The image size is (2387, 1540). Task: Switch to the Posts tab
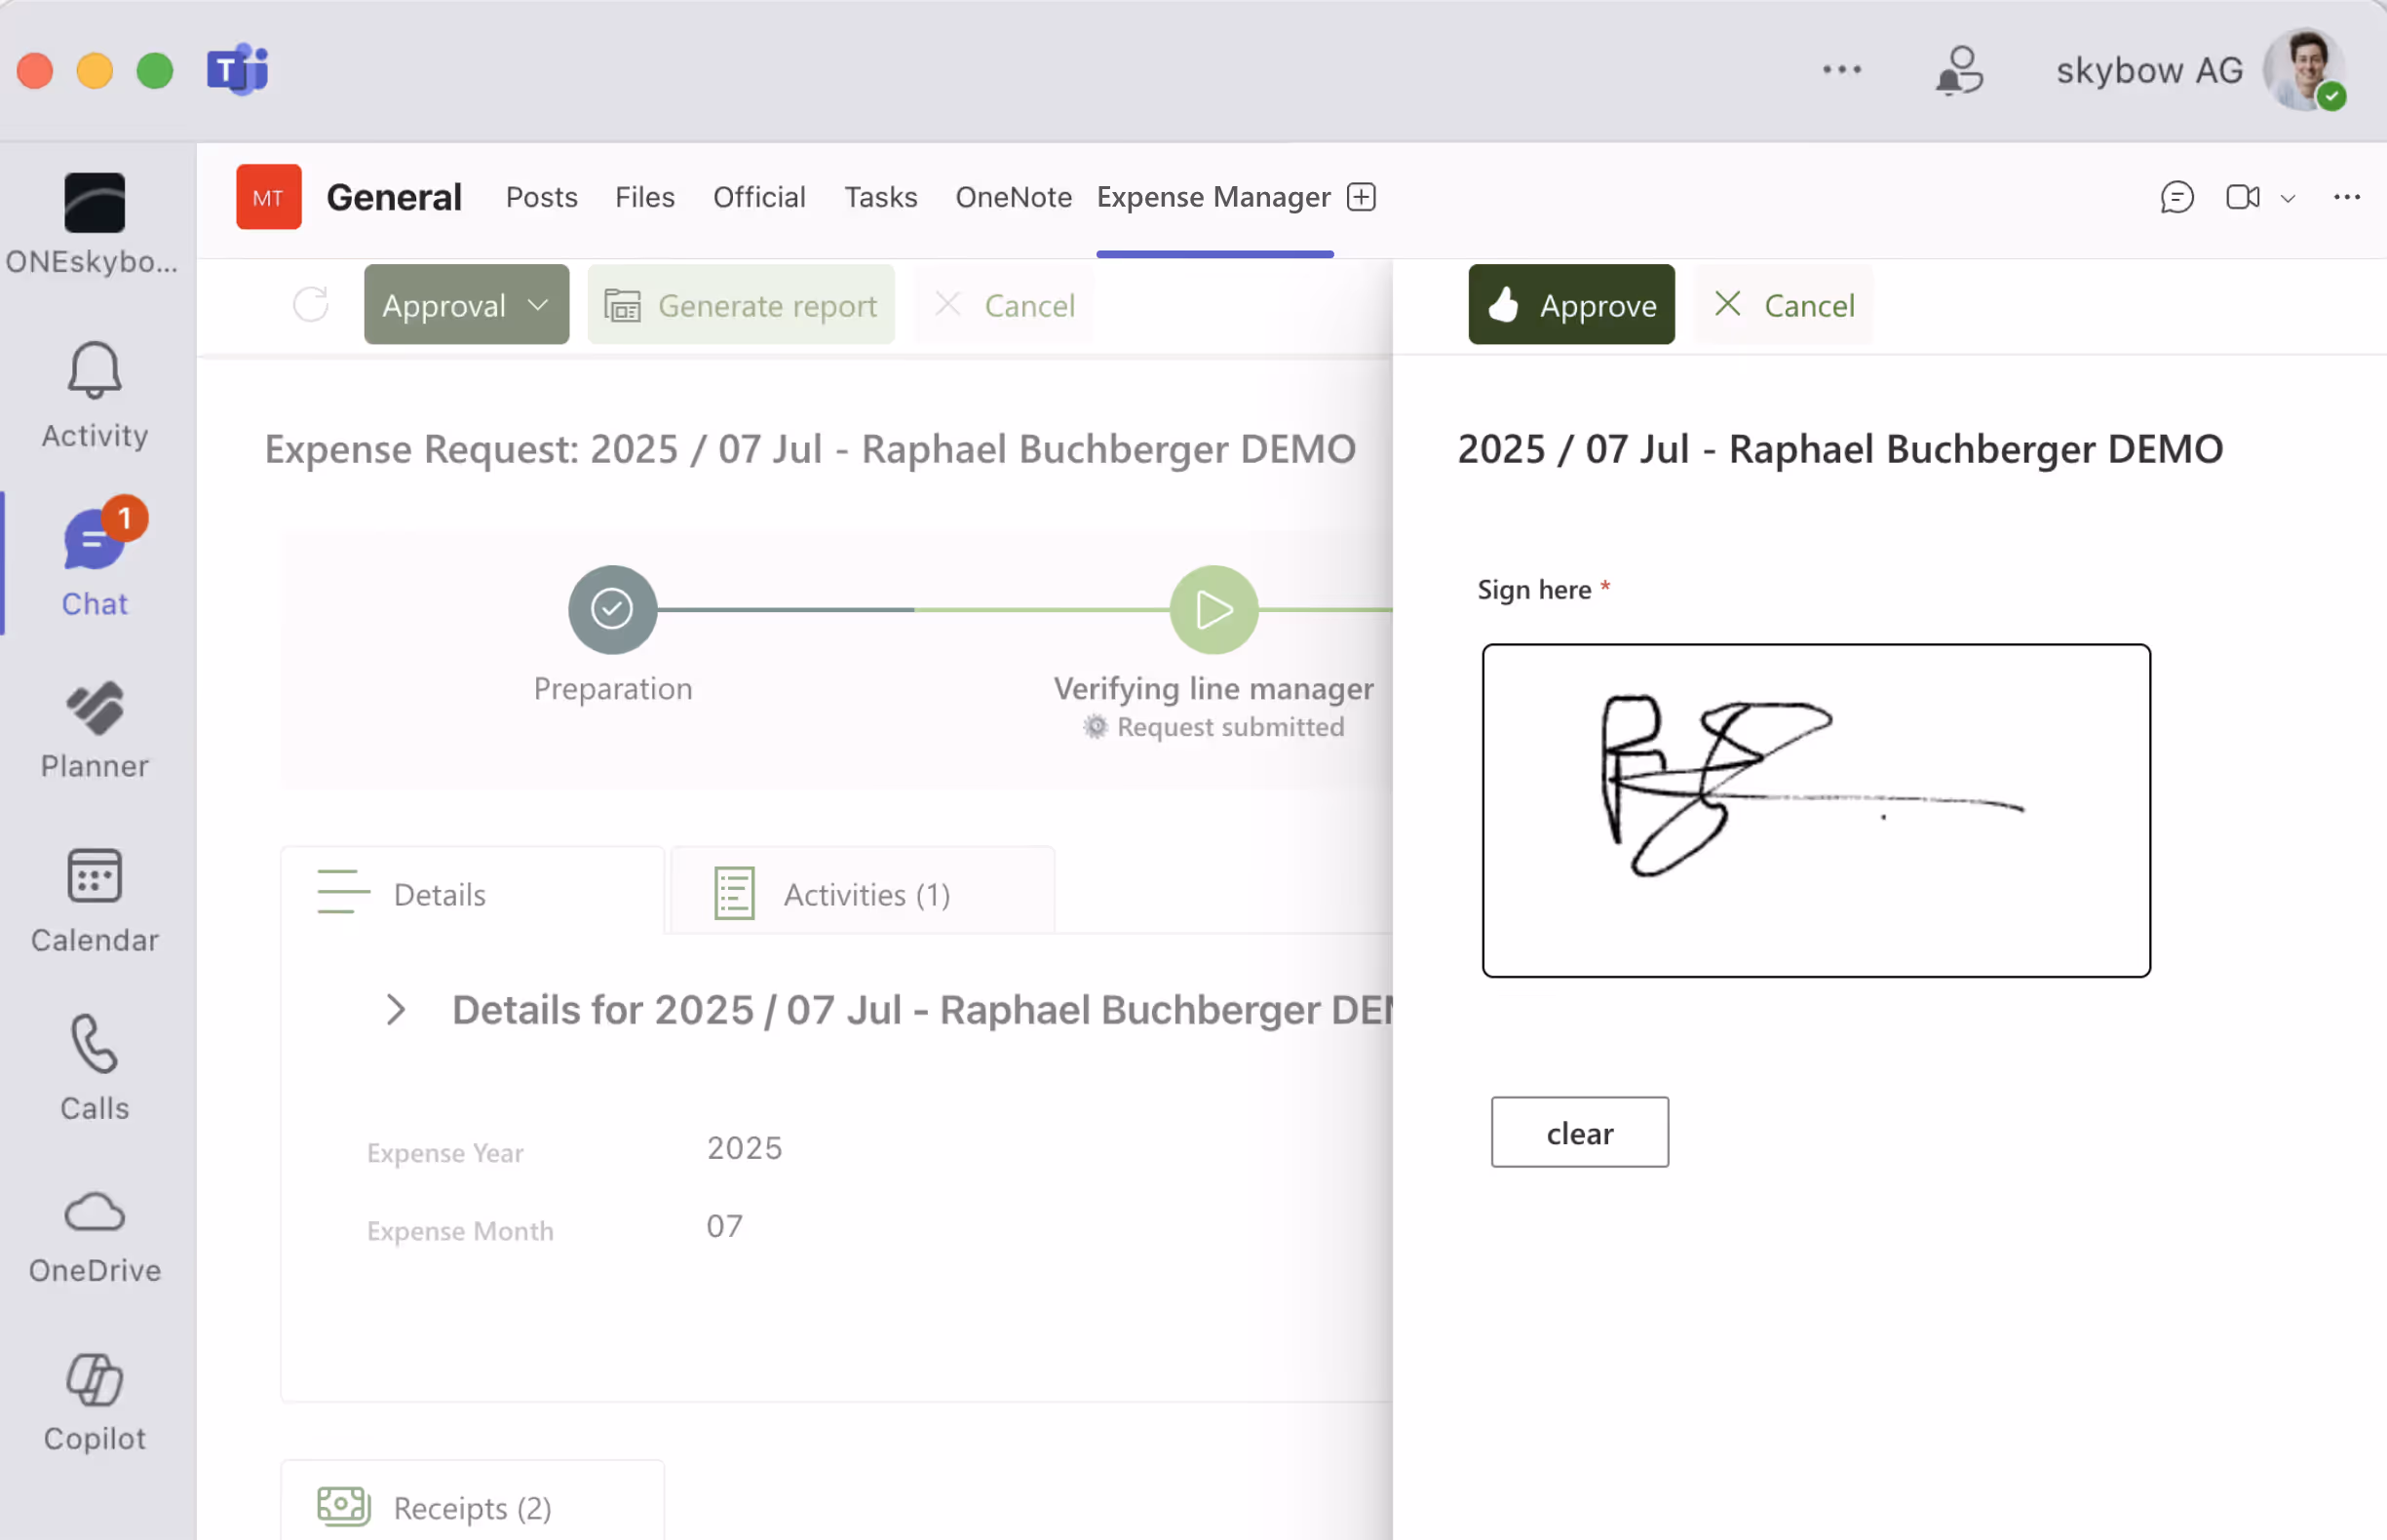click(x=541, y=197)
